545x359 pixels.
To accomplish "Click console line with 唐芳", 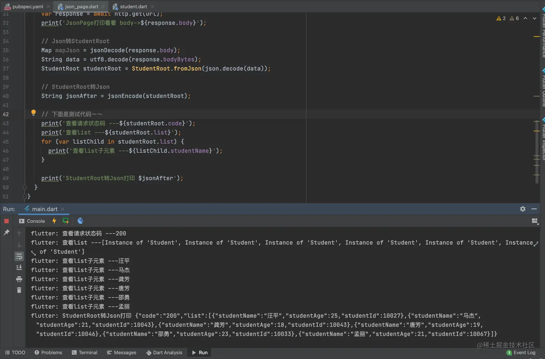I will [x=80, y=288].
